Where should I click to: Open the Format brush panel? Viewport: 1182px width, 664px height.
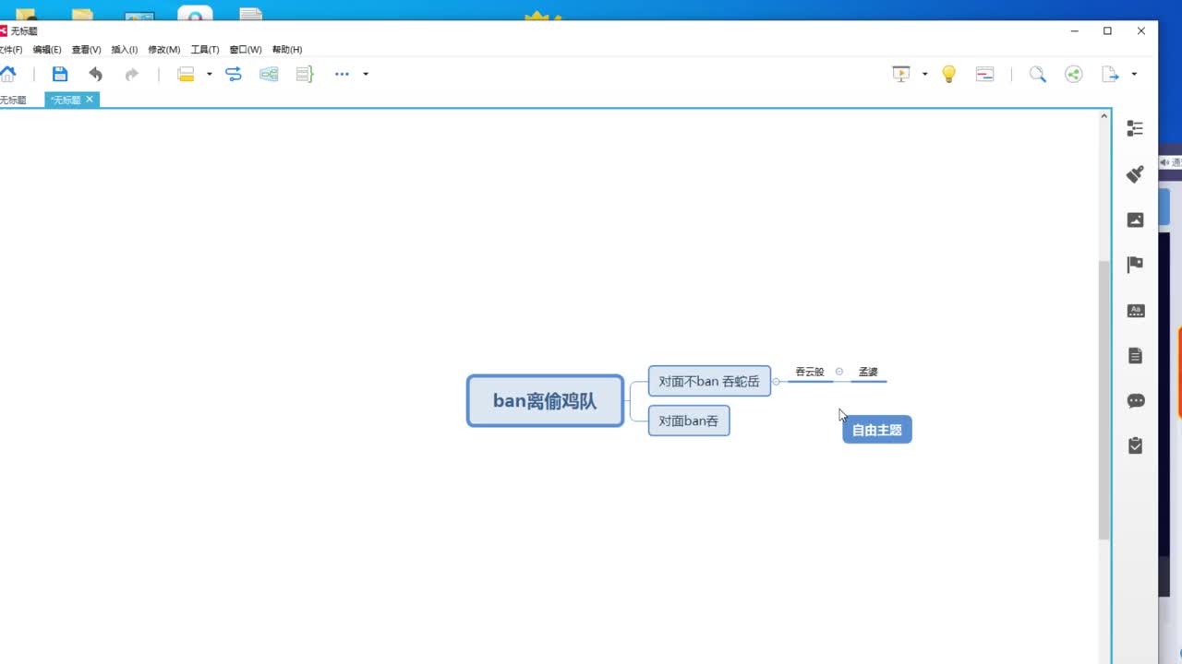click(1135, 174)
